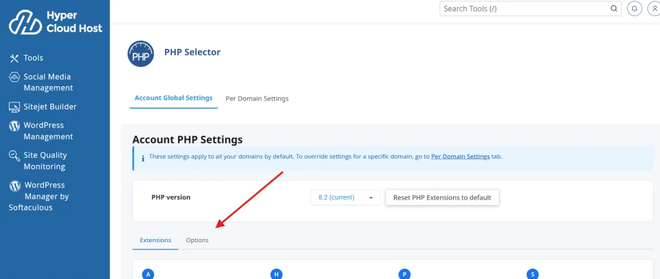Viewport: 660px width, 279px height.
Task: Click the info icon in the notice
Action: pyautogui.click(x=142, y=159)
